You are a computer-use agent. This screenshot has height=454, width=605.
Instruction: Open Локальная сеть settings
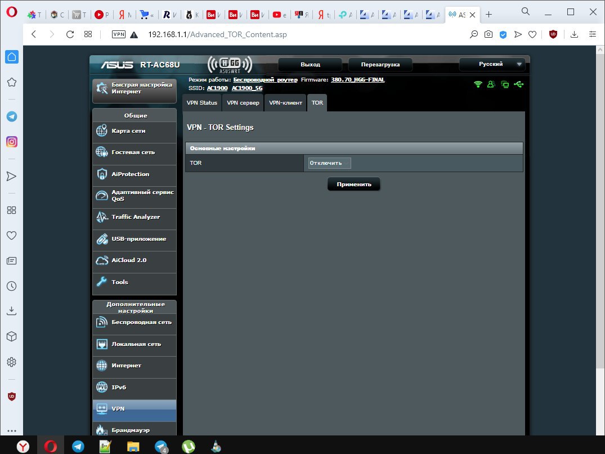(x=135, y=344)
